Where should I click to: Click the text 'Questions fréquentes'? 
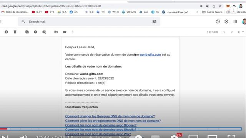pos(81,107)
